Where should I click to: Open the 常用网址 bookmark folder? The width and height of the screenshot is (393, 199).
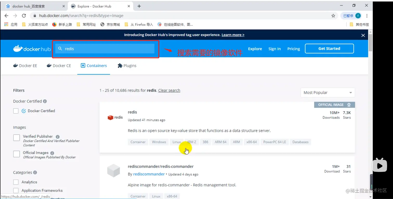coord(86,24)
